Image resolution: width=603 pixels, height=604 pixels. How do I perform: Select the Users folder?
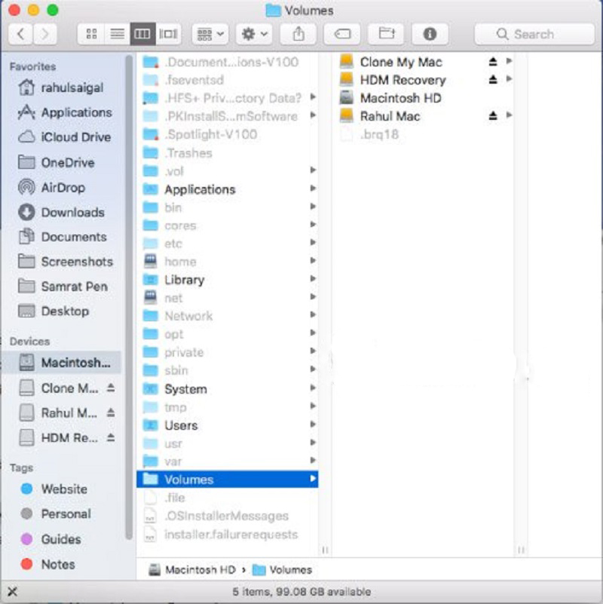tap(227, 425)
